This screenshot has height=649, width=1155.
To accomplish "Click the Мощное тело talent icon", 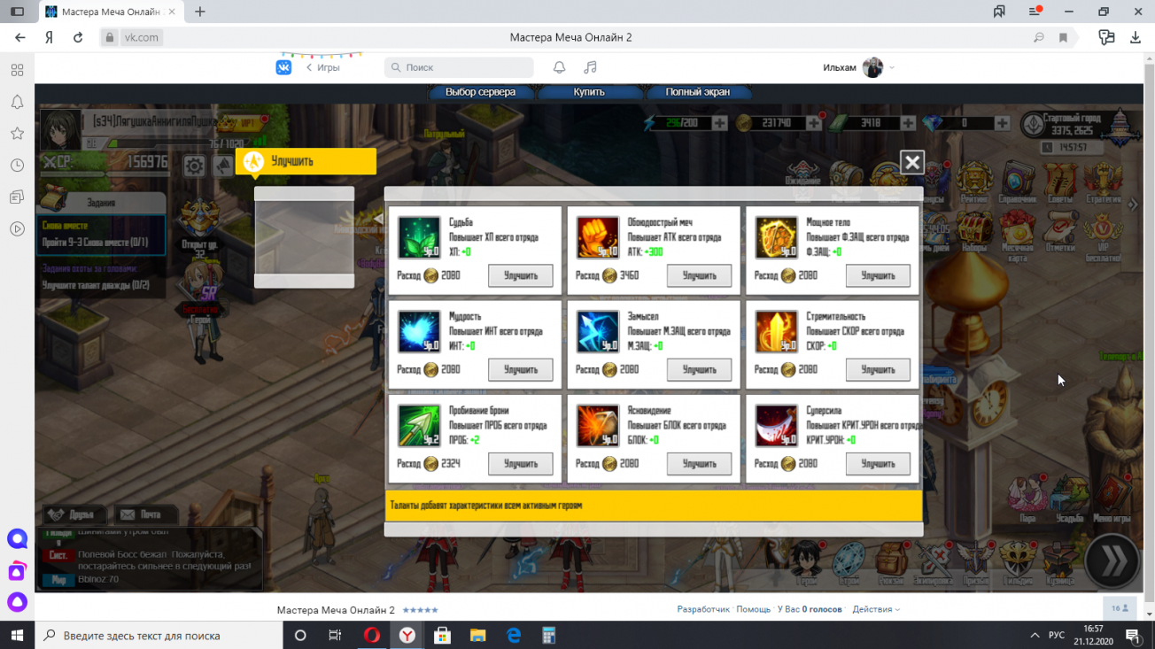I will point(776,237).
